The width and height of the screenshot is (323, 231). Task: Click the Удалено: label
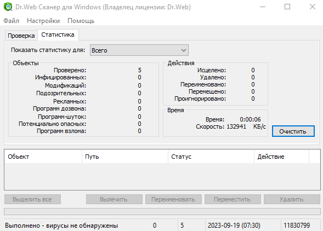(x=213, y=77)
